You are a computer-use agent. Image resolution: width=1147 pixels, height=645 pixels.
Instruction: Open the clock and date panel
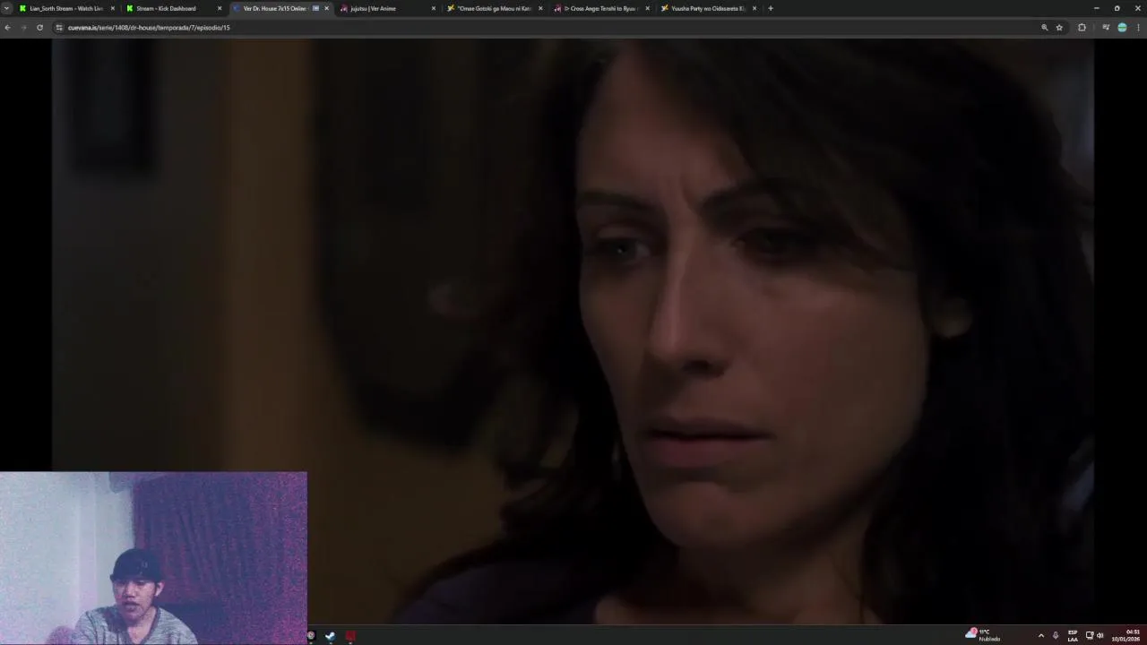tap(1125, 635)
